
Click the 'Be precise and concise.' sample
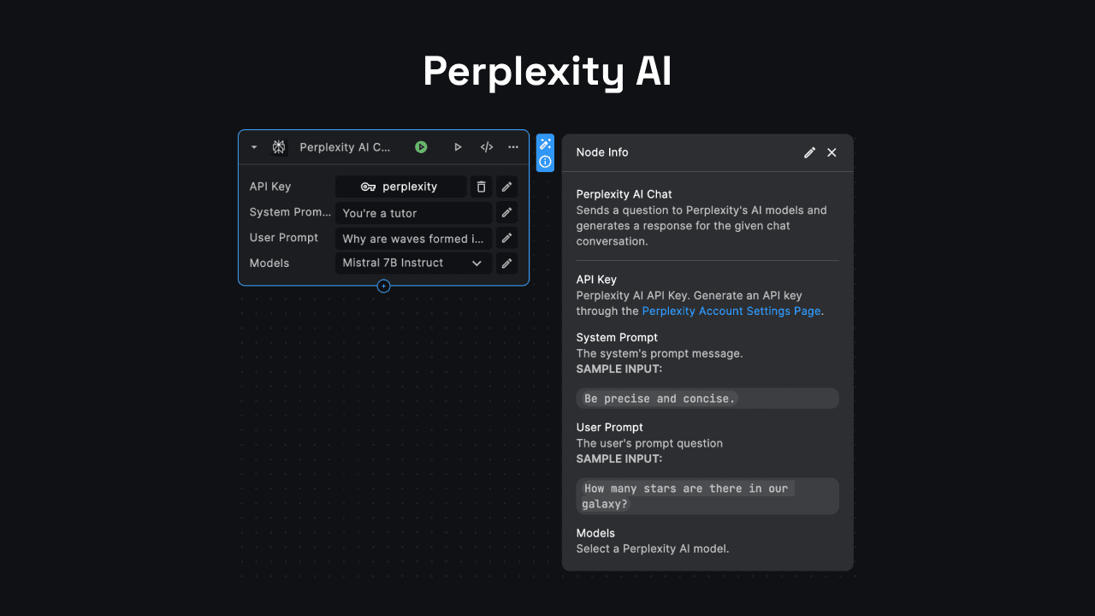[x=707, y=399]
